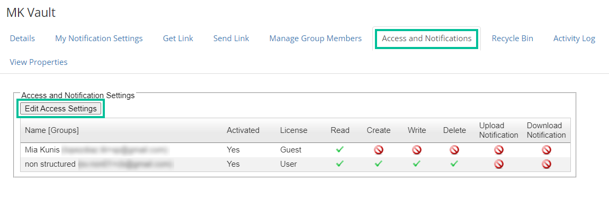Click non structured Delete checkmark icon
609x201 pixels.
tap(454, 164)
